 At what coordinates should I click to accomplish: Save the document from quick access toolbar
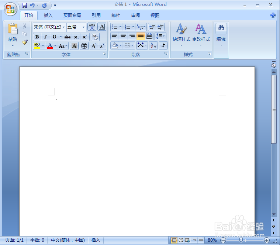pos(24,6)
